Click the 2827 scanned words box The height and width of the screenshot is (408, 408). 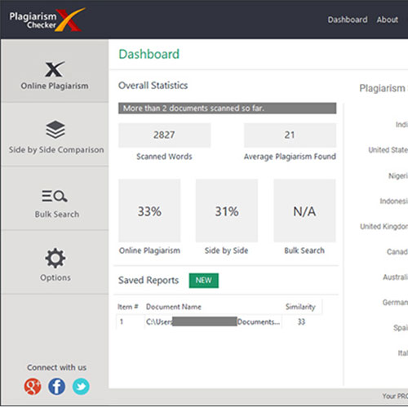[x=164, y=135]
